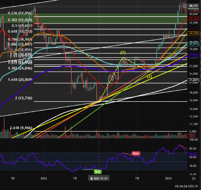Click the 60,000 price axis tick
Image resolution: width=201 pixels, height=190 pixels.
click(194, 14)
